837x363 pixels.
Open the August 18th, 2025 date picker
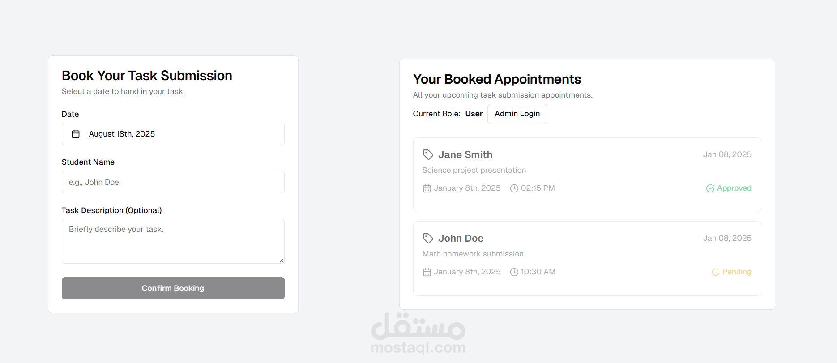click(x=173, y=134)
